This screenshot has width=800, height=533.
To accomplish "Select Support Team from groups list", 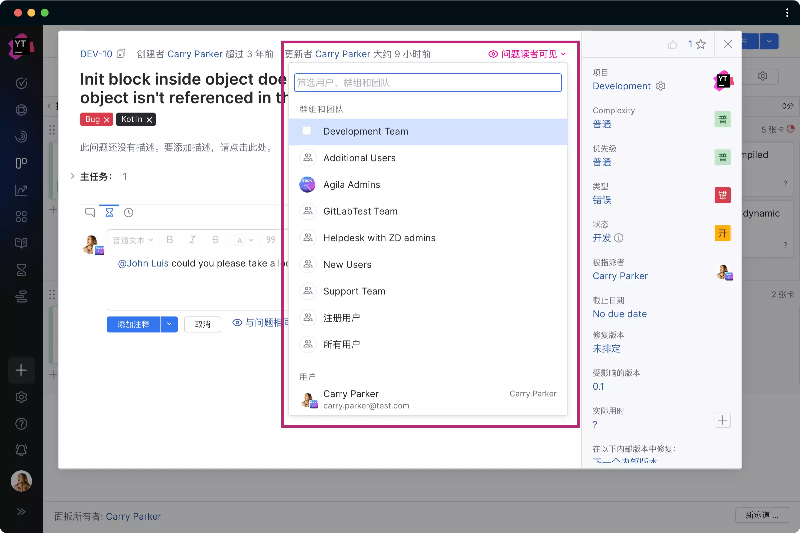I will [x=354, y=291].
